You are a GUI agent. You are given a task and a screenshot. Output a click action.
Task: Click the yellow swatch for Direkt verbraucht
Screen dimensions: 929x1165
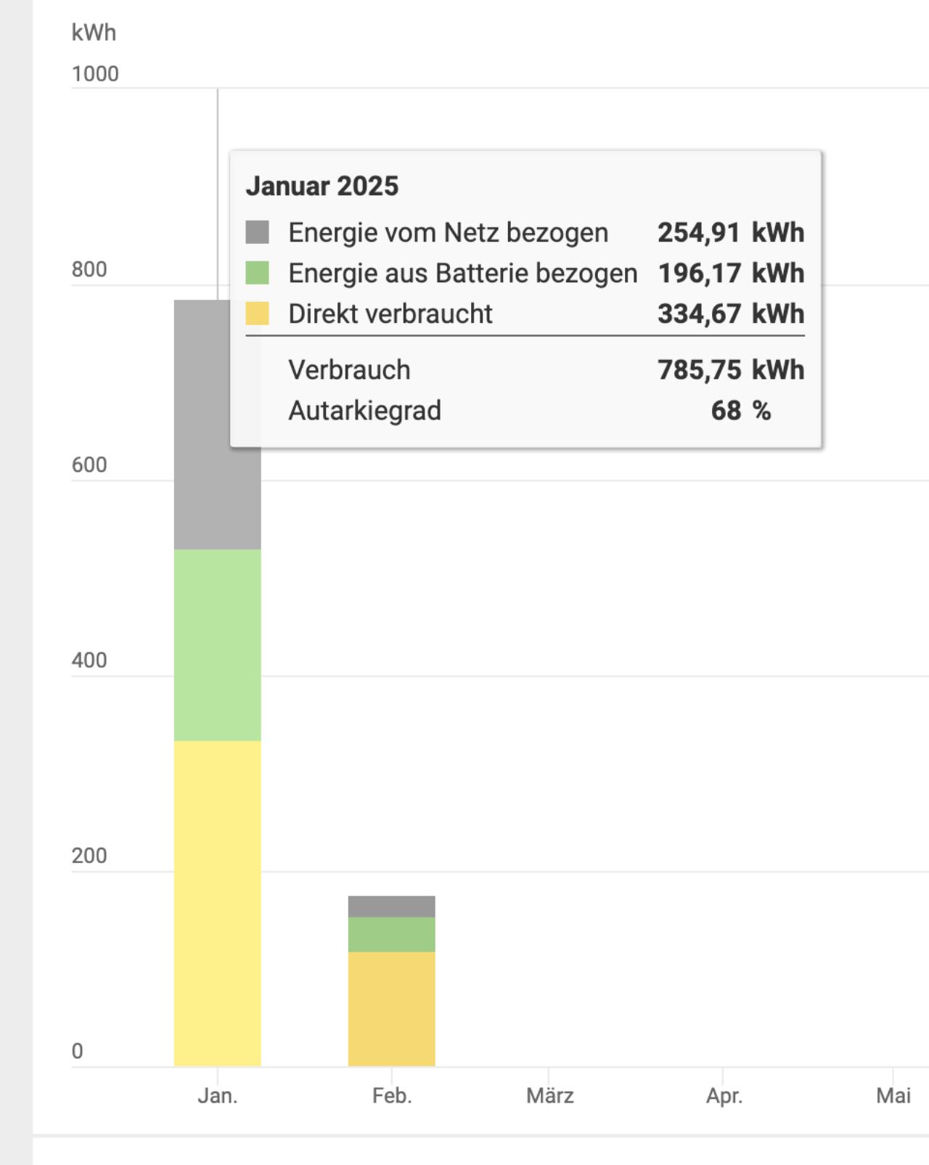coord(257,314)
